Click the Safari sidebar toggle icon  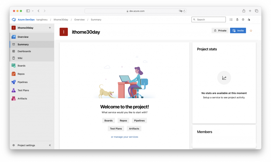click(28, 11)
